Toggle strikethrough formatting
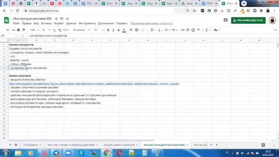 119,30
